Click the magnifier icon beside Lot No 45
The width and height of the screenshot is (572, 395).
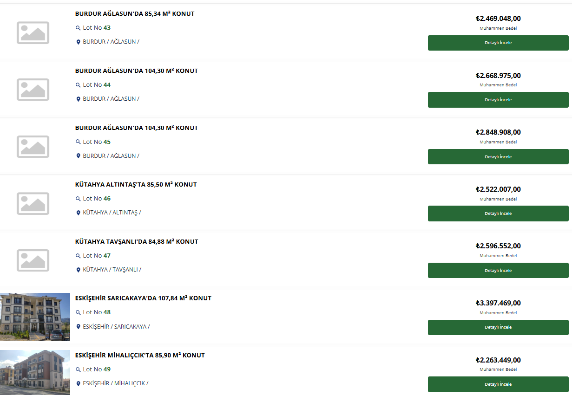coord(78,142)
